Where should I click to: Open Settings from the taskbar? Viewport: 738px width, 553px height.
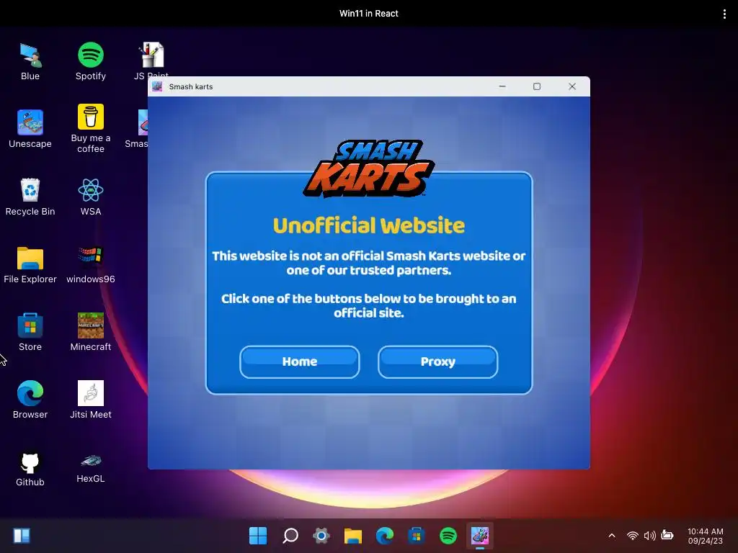coord(321,536)
